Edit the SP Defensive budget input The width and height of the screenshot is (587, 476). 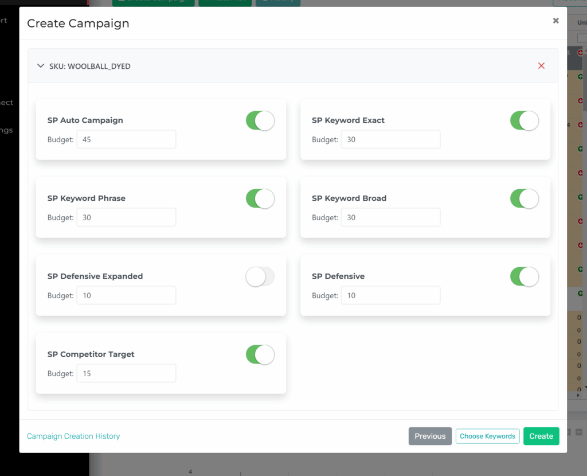pyautogui.click(x=390, y=295)
